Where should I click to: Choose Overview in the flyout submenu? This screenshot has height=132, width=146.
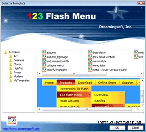(108, 95)
